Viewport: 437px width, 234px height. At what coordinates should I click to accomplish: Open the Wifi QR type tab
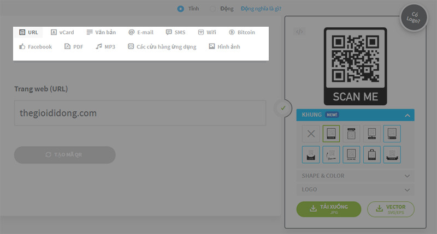click(x=207, y=32)
